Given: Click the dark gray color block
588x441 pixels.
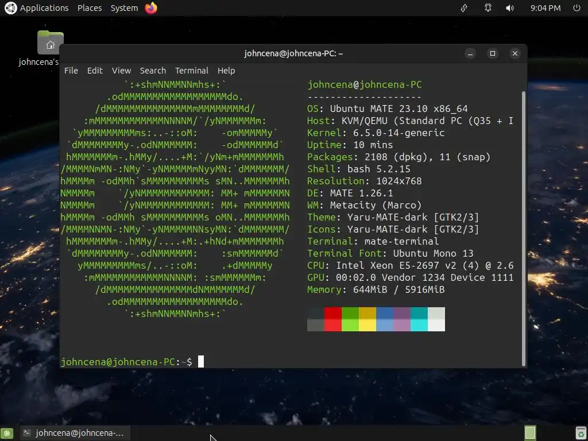Looking at the screenshot, I should click(x=316, y=325).
